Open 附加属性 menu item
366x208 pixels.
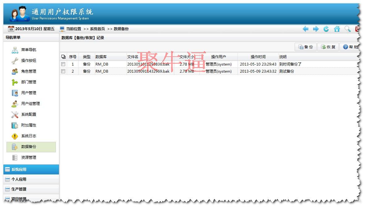[28, 125]
